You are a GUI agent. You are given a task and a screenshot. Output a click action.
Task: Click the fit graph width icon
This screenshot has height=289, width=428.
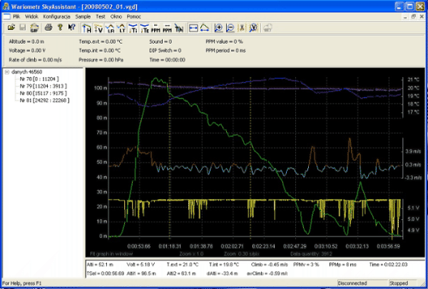coord(193,29)
